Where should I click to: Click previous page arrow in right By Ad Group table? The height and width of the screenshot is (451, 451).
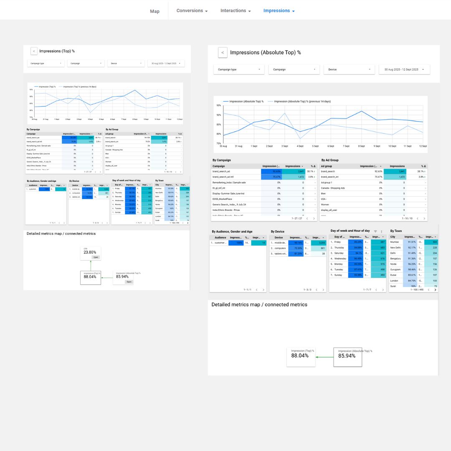tap(418, 218)
